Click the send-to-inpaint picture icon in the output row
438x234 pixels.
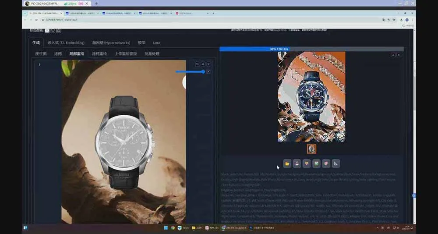click(316, 163)
